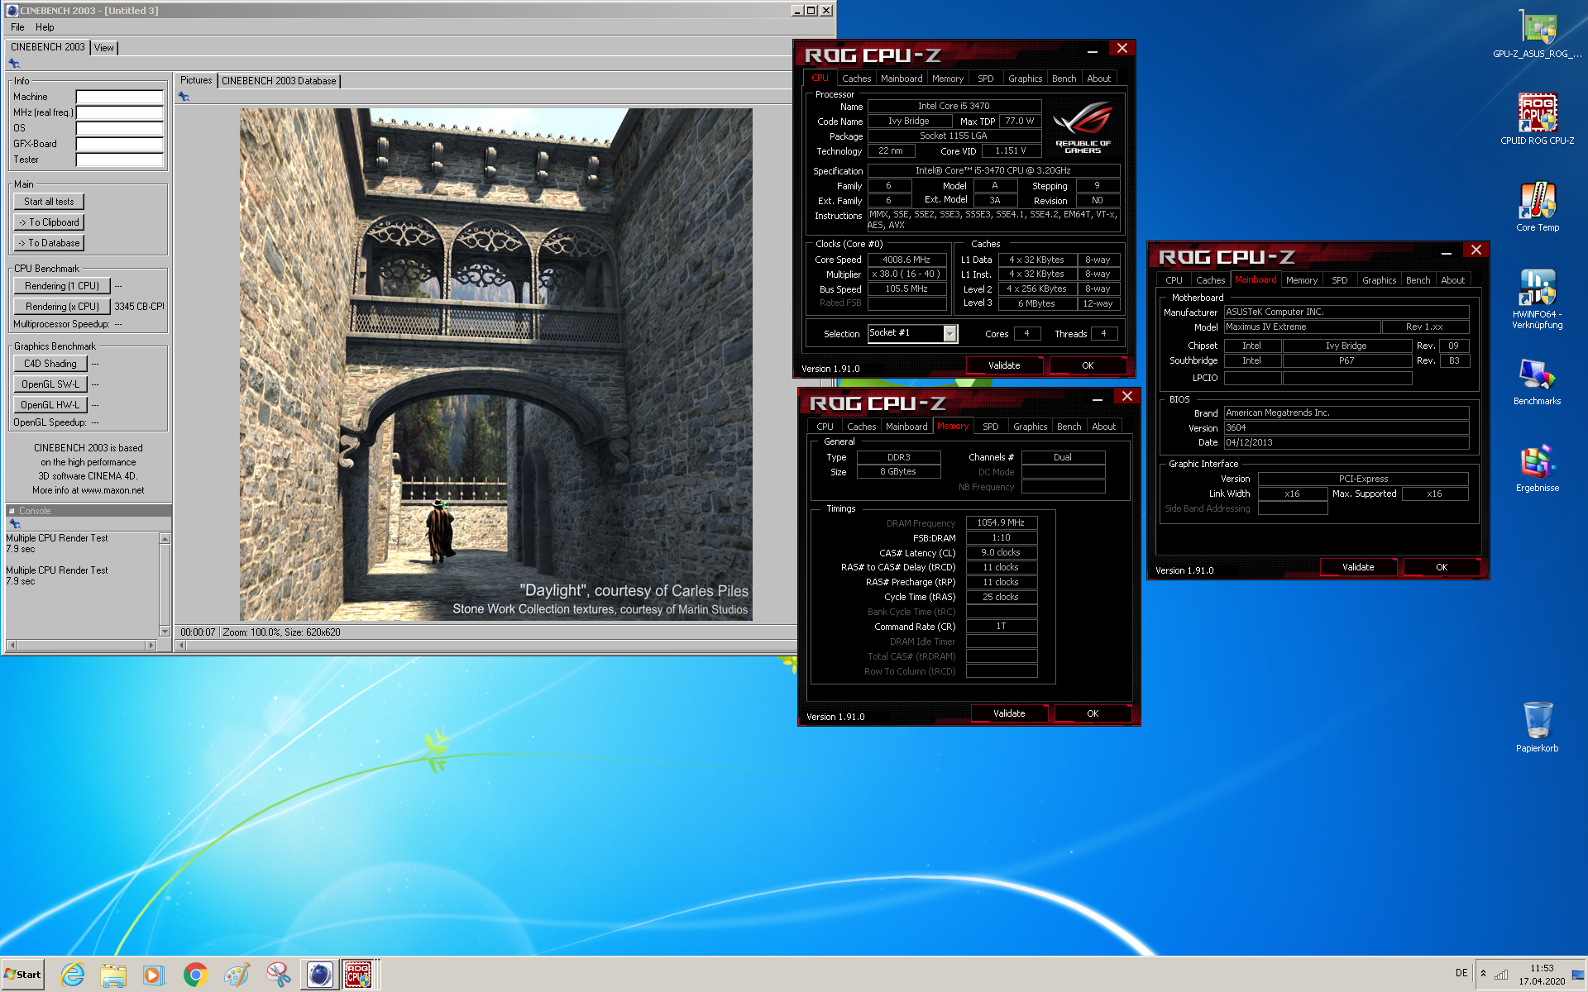Open GPU-Z ASUS ROG desktop shortcut
The width and height of the screenshot is (1588, 992).
(1537, 33)
